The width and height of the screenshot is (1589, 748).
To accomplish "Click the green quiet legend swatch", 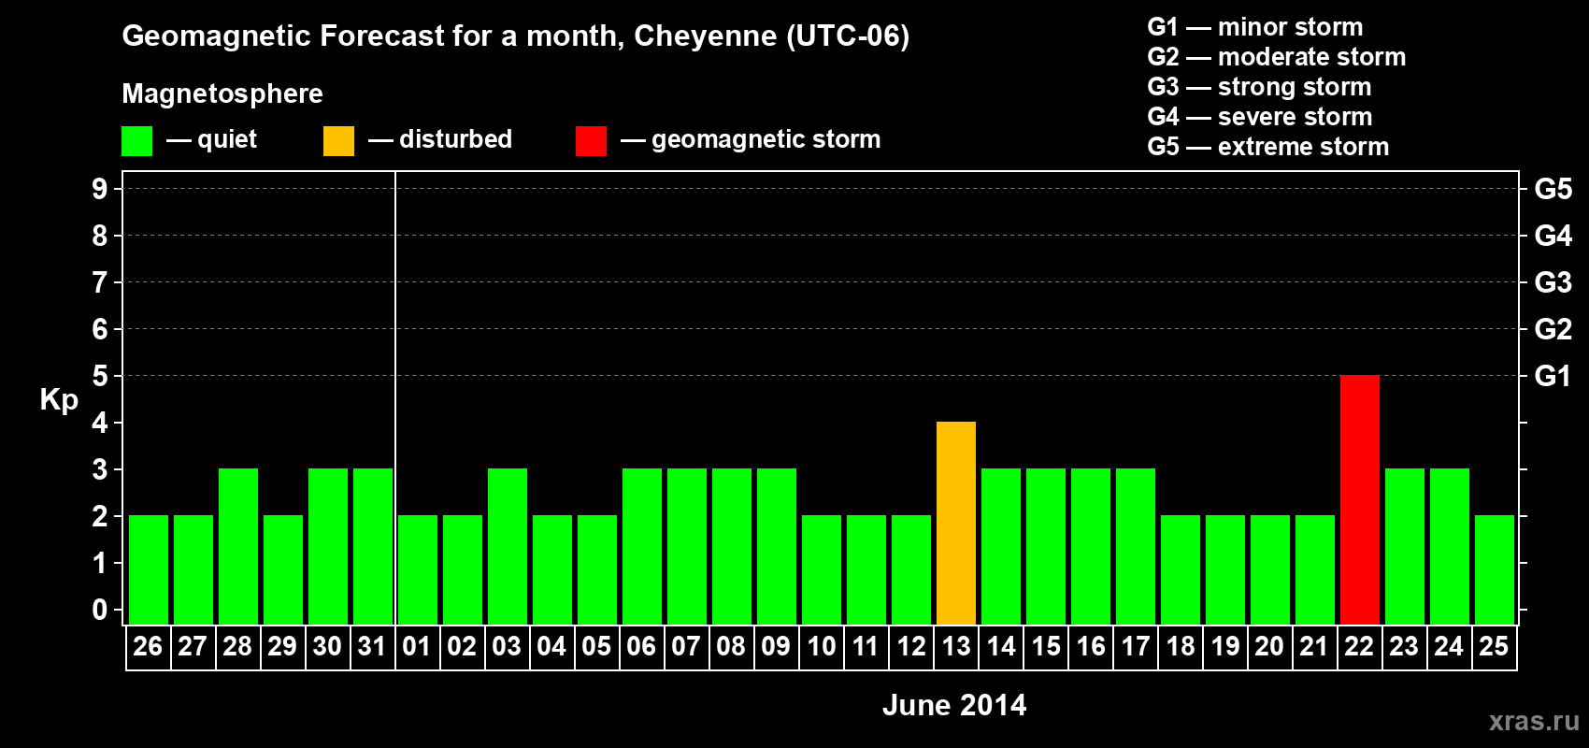I will (x=136, y=141).
